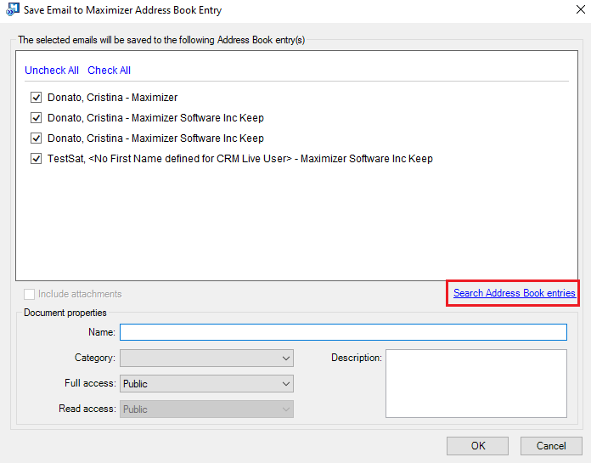
Task: Focus the document Name input field
Action: pos(343,332)
